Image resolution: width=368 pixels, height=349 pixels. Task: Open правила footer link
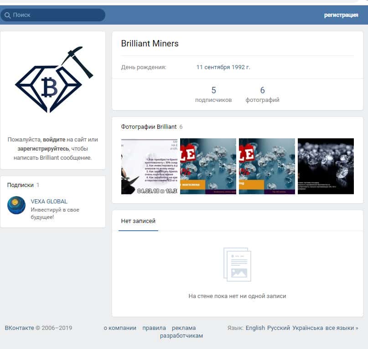tap(154, 328)
